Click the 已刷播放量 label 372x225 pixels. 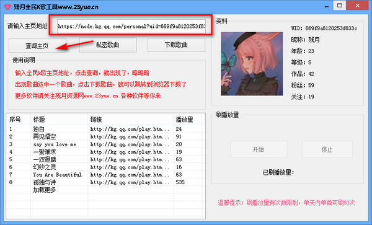(x=278, y=172)
